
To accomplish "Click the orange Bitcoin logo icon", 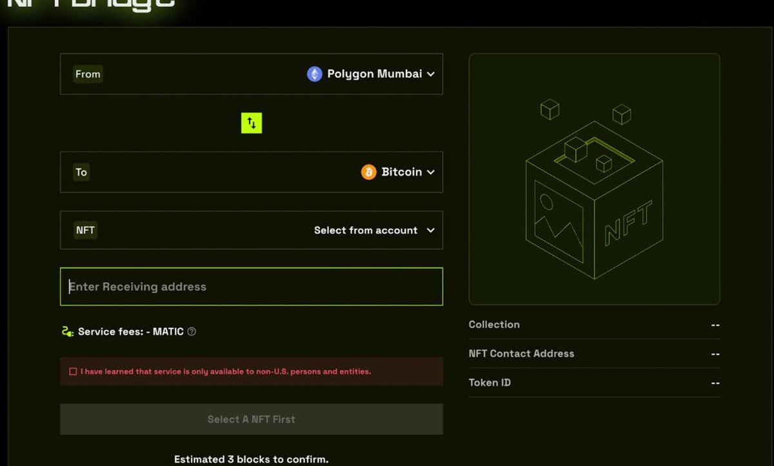I will 368,172.
